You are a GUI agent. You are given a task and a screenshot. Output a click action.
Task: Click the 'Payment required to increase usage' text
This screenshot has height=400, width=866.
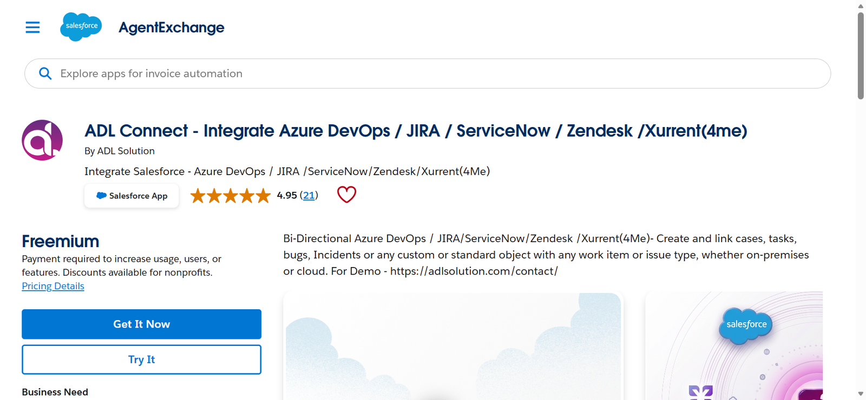coord(122,265)
